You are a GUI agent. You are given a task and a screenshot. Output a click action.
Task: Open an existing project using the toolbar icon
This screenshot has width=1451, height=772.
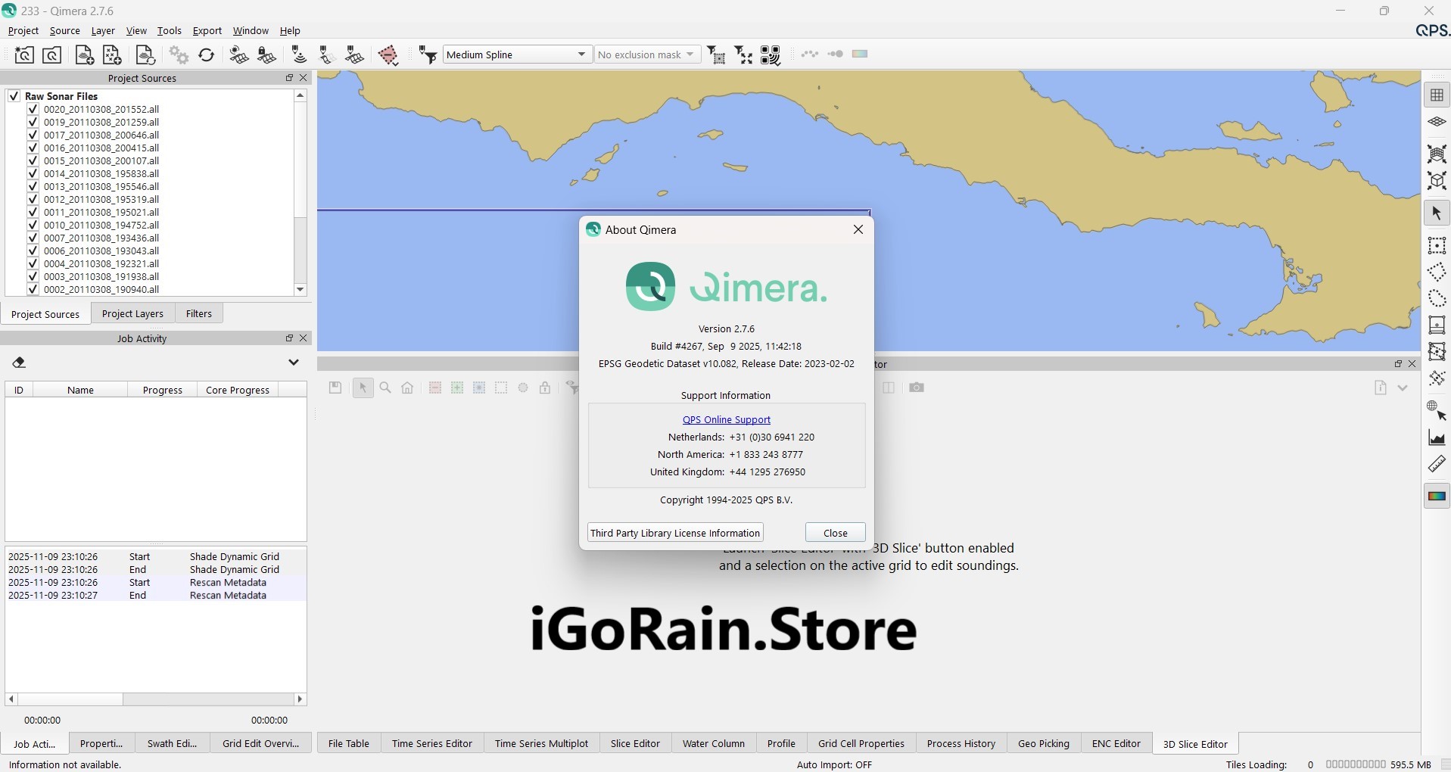tap(51, 54)
